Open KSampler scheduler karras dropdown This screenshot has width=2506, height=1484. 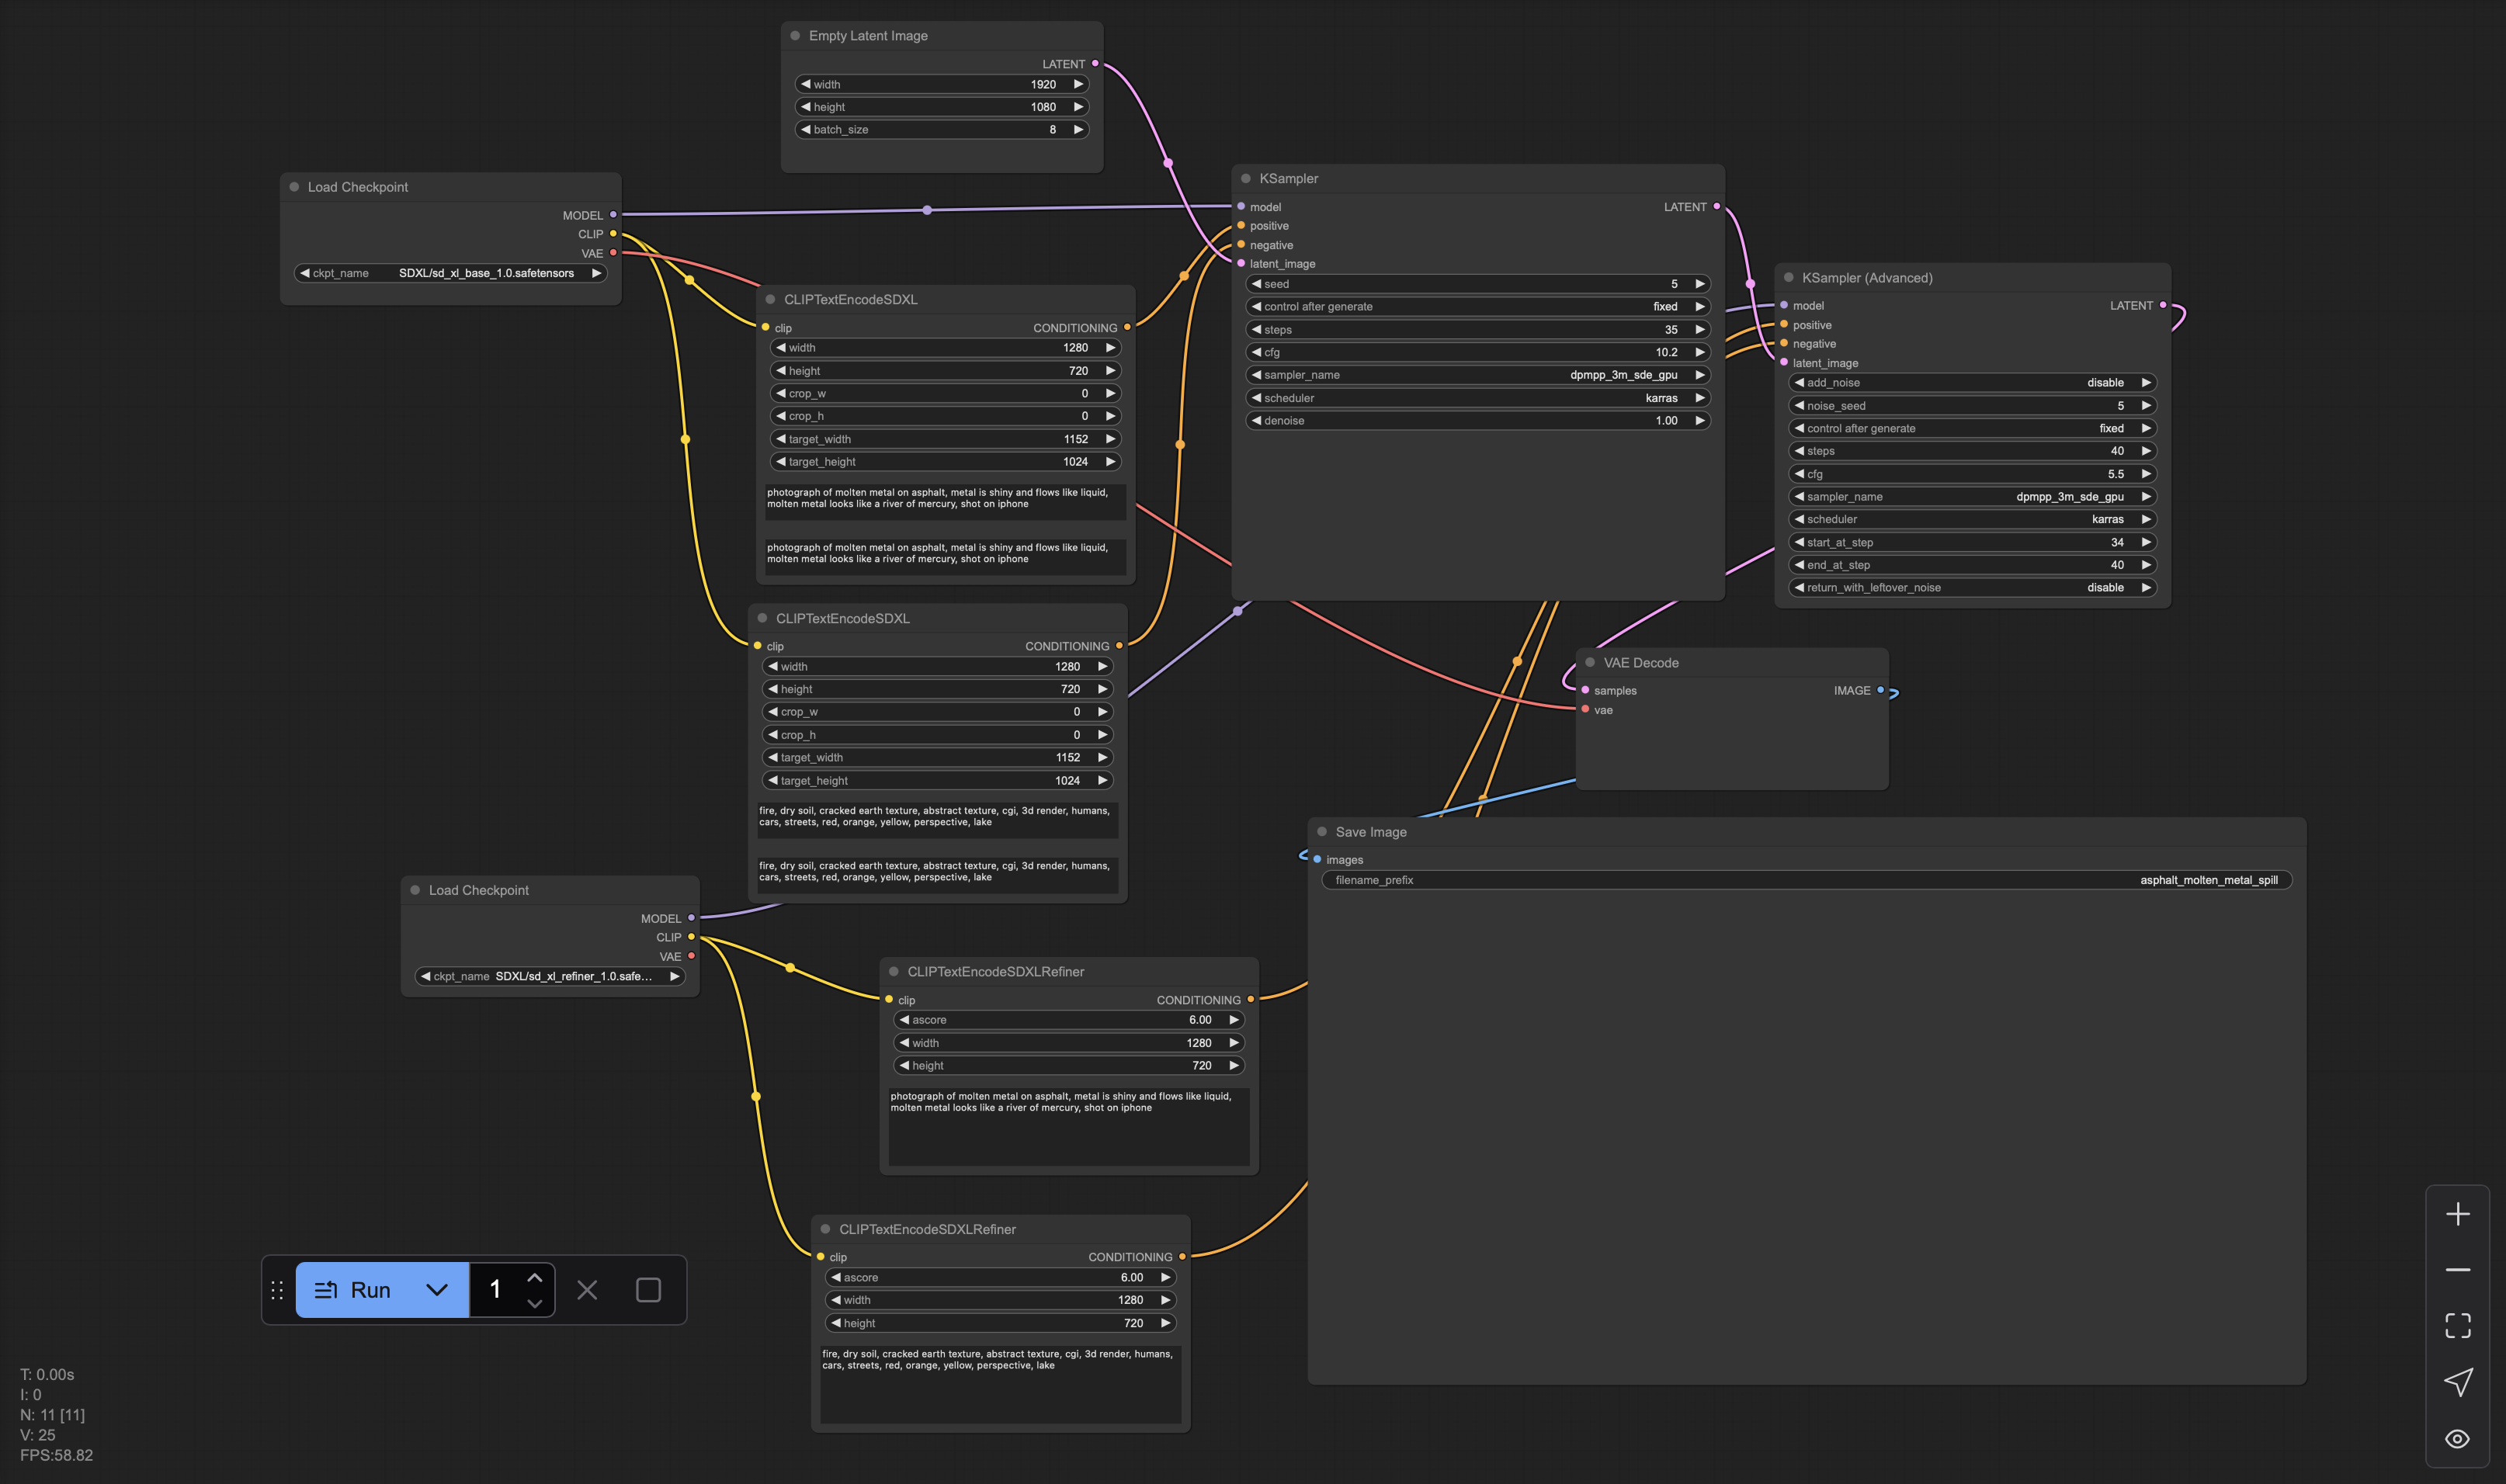tap(1478, 398)
